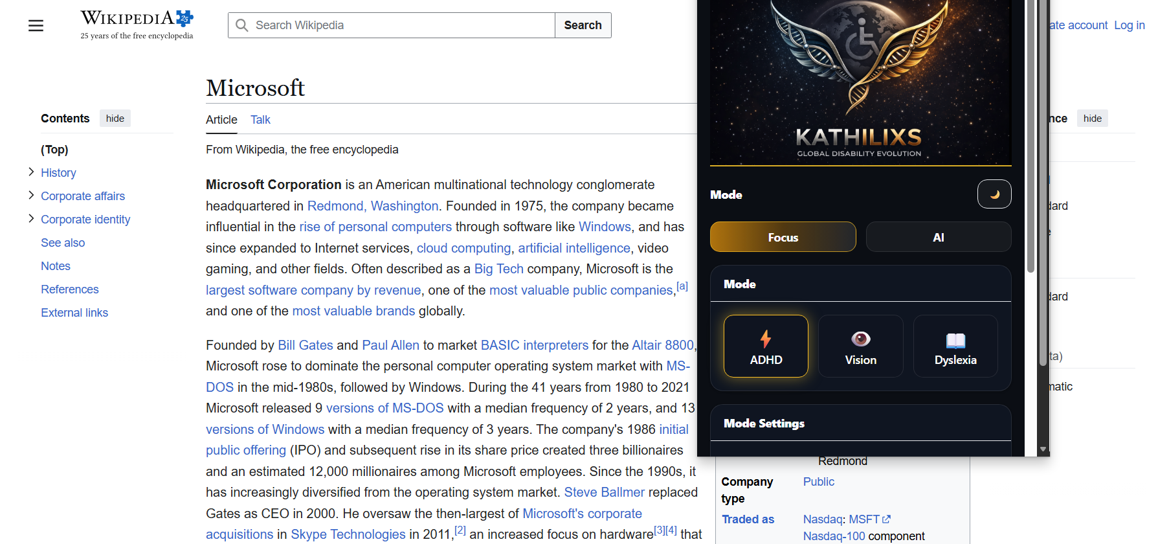The image size is (1158, 544).
Task: Open Corporate affairs contents link
Action: (83, 196)
